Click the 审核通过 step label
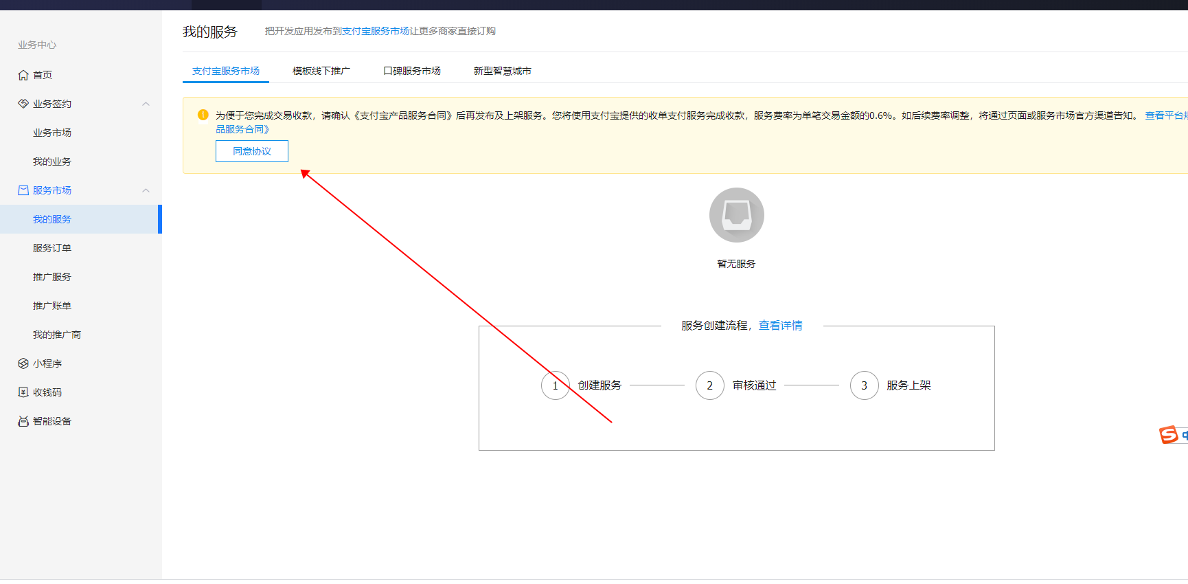The height and width of the screenshot is (584, 1188). pos(754,385)
